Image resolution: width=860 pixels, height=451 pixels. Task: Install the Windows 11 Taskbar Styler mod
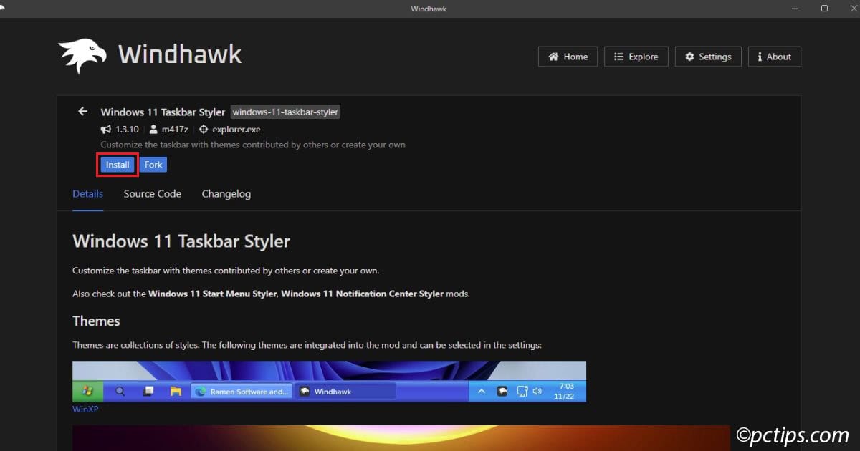[118, 165]
